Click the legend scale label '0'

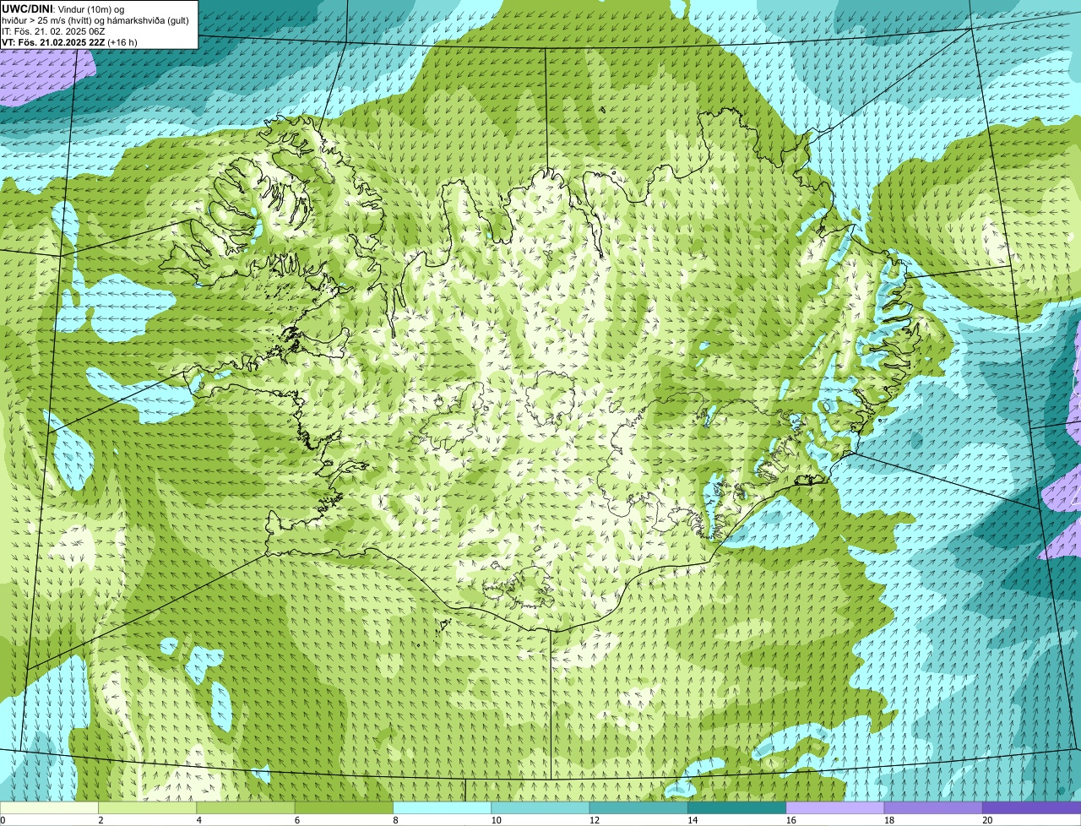[3, 820]
